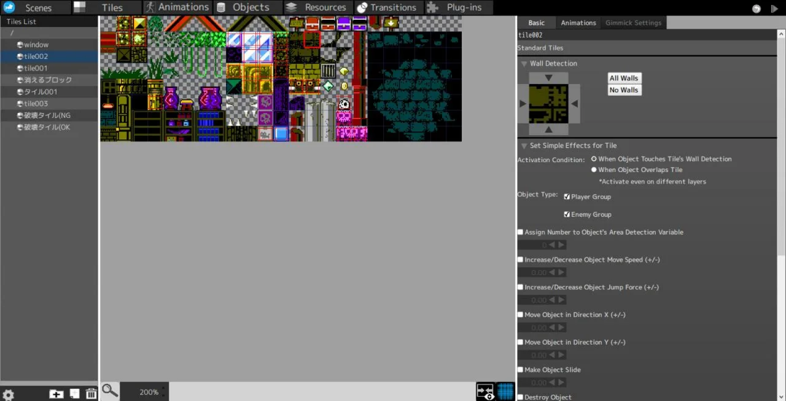This screenshot has width=786, height=401.
Task: Click right arrow of Area Detection Variable value
Action: click(x=561, y=245)
